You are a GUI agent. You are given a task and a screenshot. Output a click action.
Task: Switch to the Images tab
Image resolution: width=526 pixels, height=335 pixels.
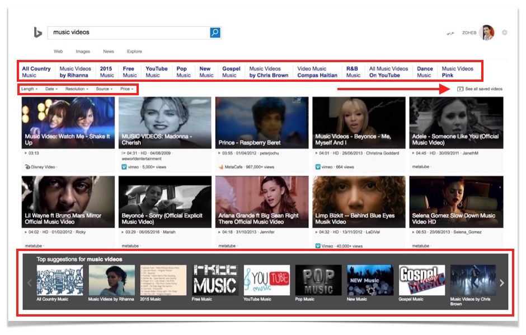point(83,52)
